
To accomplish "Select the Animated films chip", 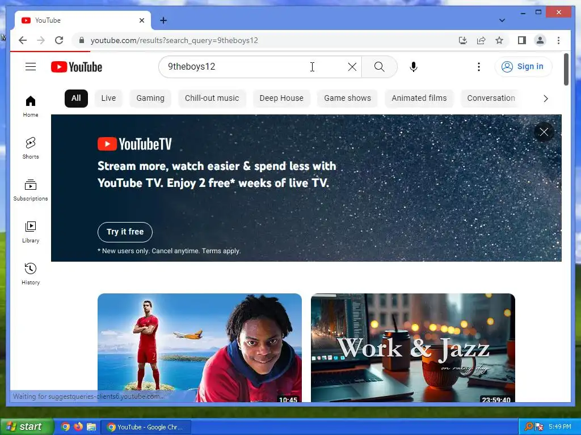I will pos(419,98).
